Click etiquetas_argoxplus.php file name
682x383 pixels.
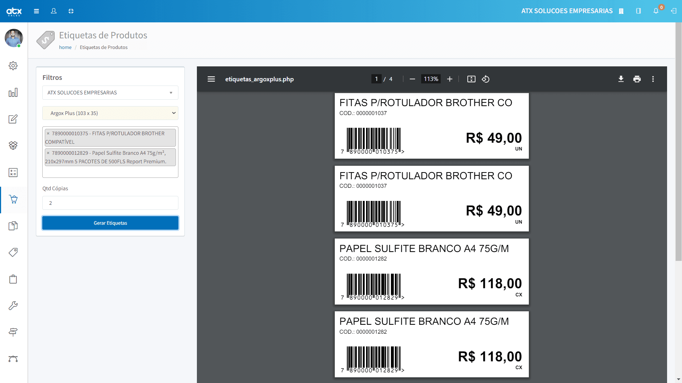[x=259, y=79]
